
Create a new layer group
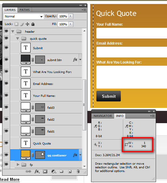tap(61, 171)
